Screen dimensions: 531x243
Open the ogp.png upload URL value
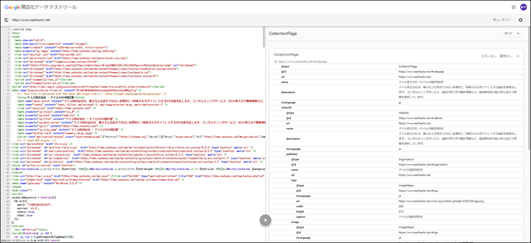441,201
